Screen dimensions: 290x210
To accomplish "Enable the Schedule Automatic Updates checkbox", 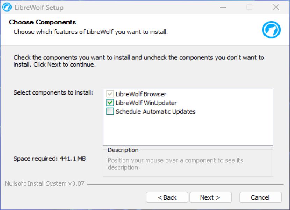I will [110, 111].
